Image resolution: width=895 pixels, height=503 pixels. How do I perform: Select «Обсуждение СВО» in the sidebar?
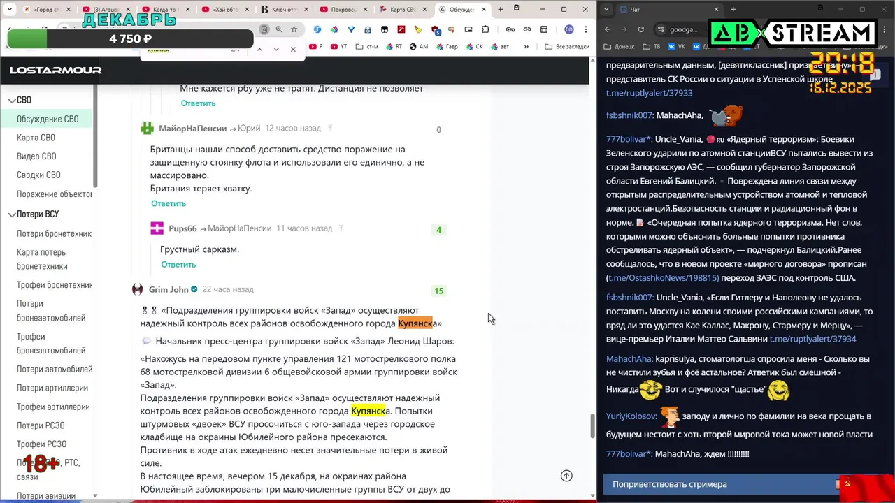pyautogui.click(x=48, y=119)
